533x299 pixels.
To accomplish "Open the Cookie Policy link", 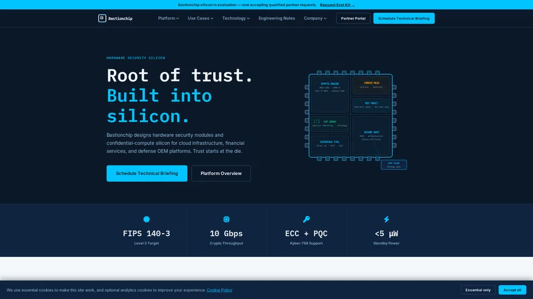I will click(x=219, y=290).
